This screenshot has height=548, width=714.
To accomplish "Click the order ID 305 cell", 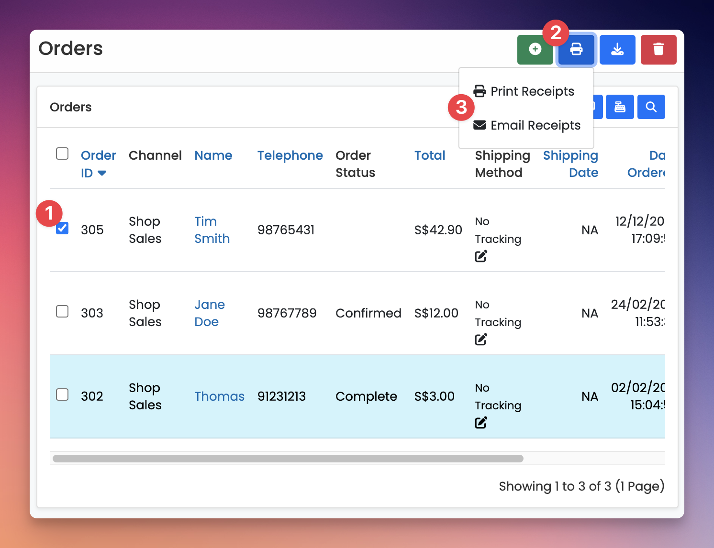I will 92,230.
